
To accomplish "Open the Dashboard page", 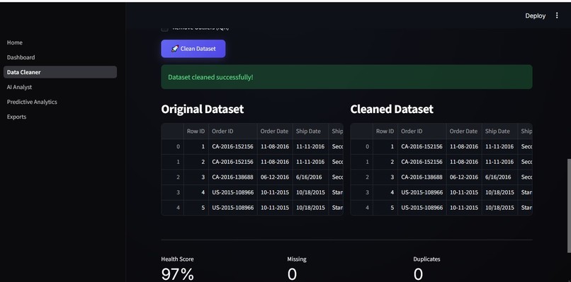I will point(21,57).
